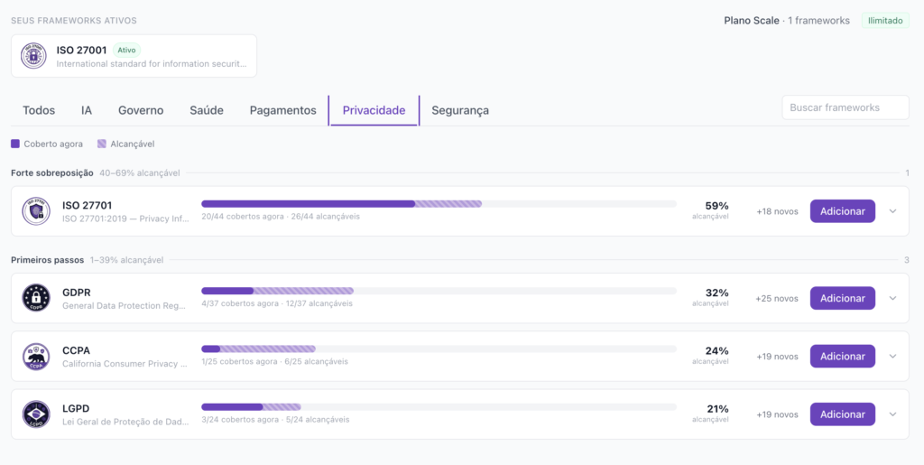Click the Forte sobreposição section heading
Screen dimensions: 924x465
coord(51,173)
